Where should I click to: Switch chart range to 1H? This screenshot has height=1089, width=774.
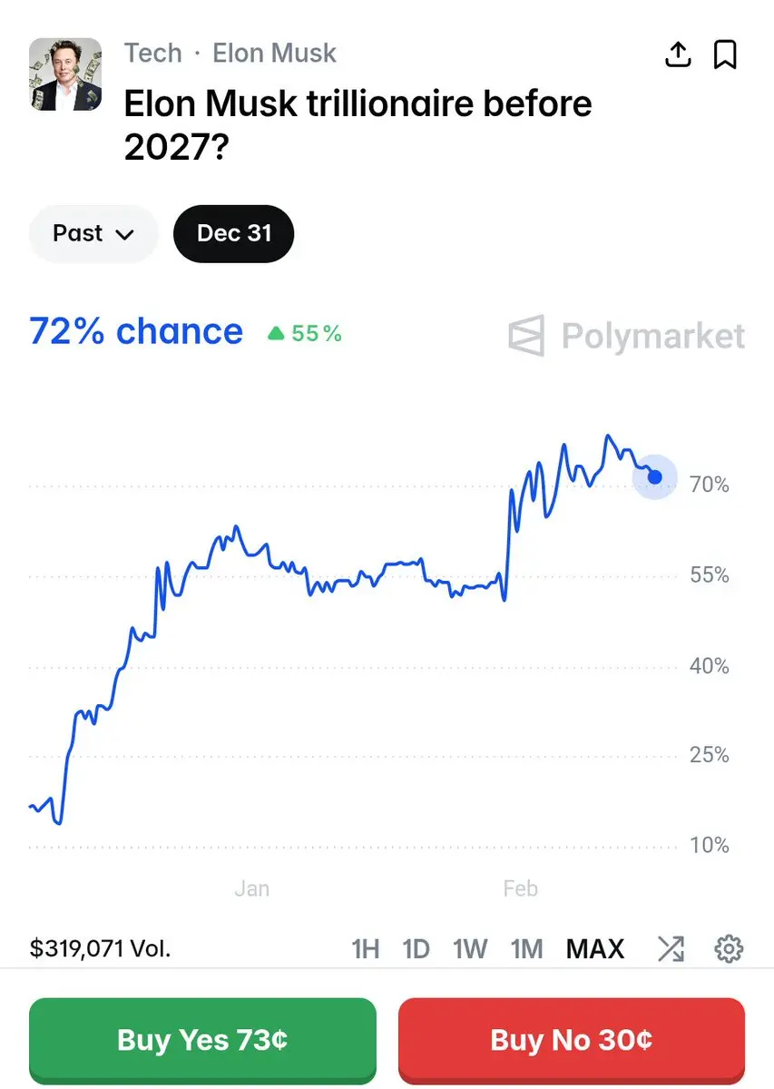coord(365,949)
